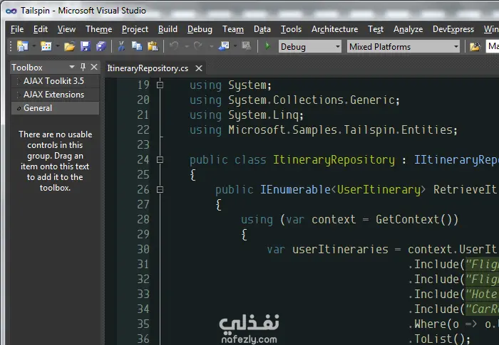The width and height of the screenshot is (499, 345).
Task: Open the File menu
Action: (17, 29)
